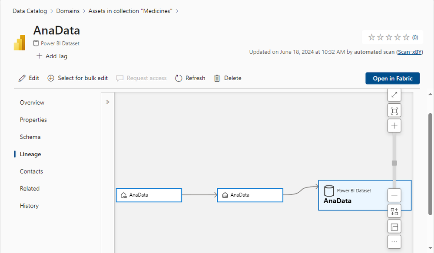
Task: Click the Add Tag label
Action: click(x=56, y=56)
